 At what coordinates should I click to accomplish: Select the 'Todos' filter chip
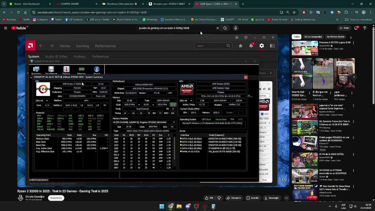coord(296,37)
